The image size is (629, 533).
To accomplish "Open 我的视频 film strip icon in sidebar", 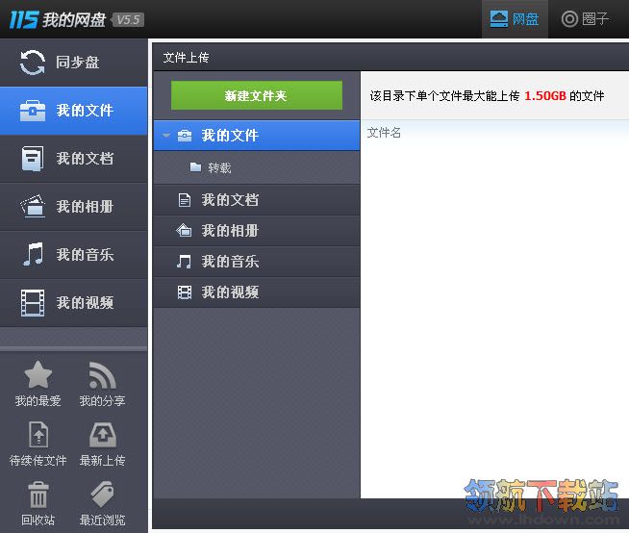I will pyautogui.click(x=33, y=303).
